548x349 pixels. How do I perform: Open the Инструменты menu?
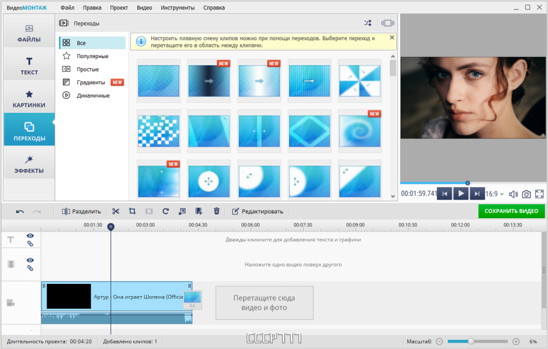click(177, 8)
